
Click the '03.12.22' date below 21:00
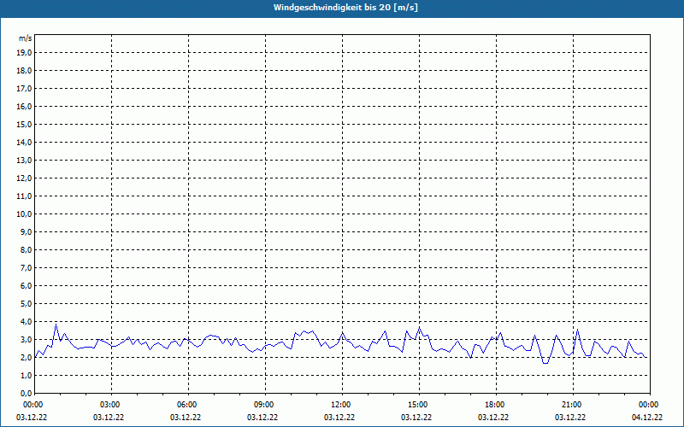(x=570, y=418)
